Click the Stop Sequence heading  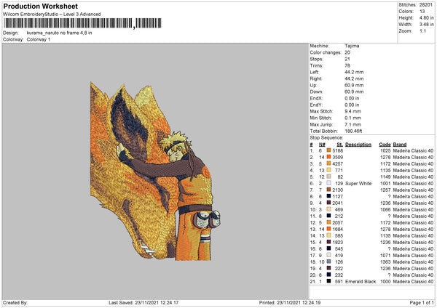(x=326, y=138)
